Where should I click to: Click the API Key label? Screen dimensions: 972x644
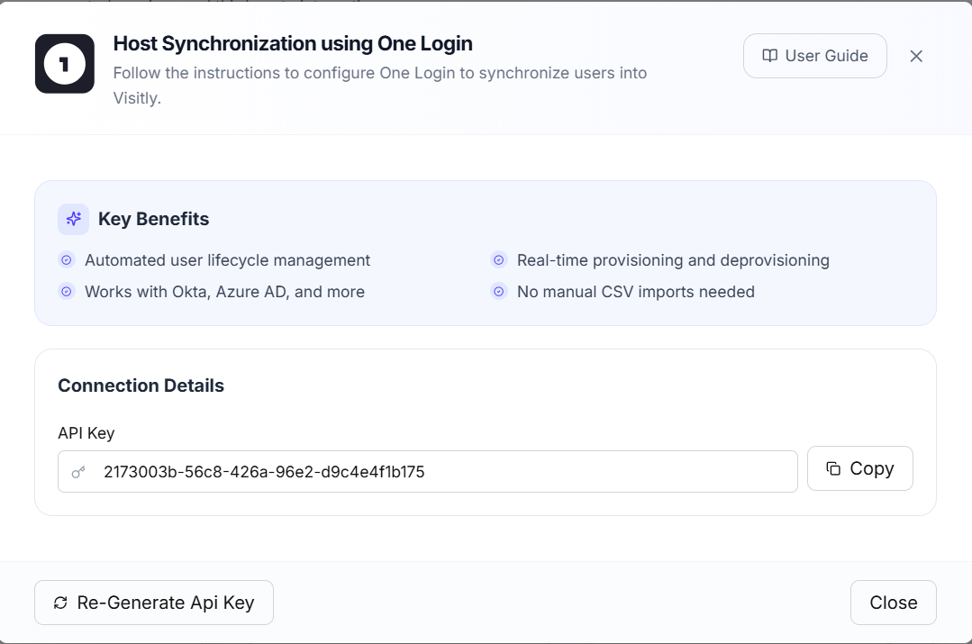(x=86, y=433)
